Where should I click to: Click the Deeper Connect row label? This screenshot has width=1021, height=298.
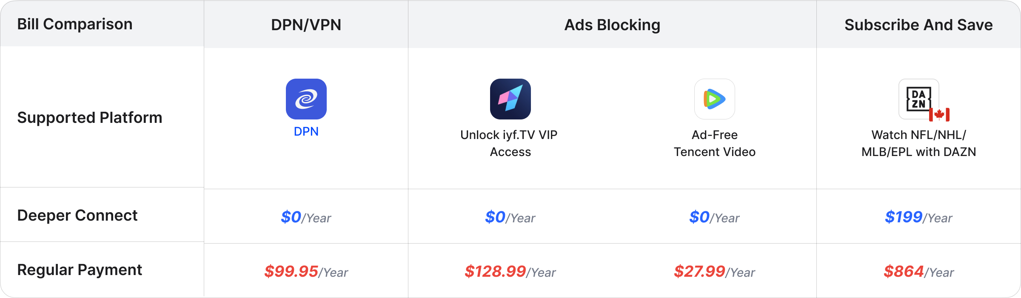pos(77,215)
